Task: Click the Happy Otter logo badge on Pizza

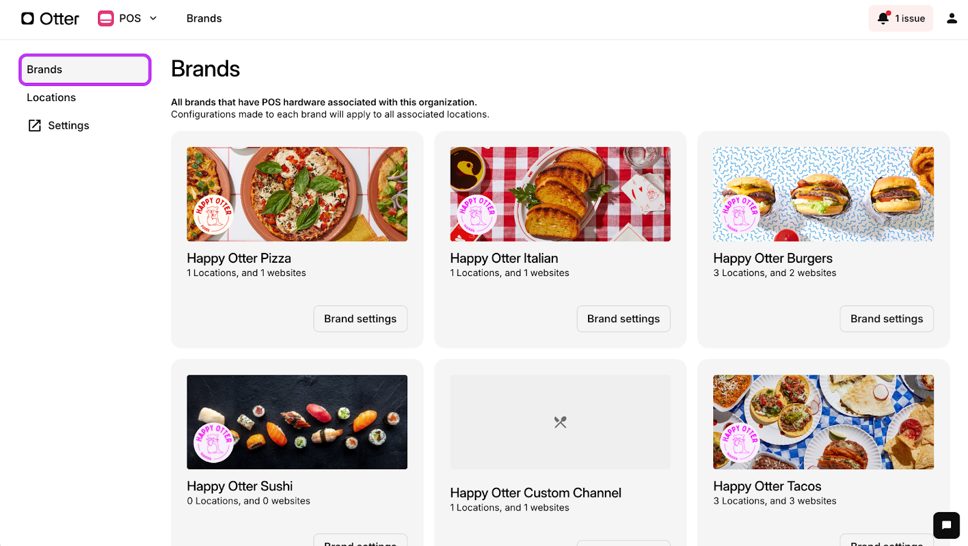Action: (x=214, y=214)
